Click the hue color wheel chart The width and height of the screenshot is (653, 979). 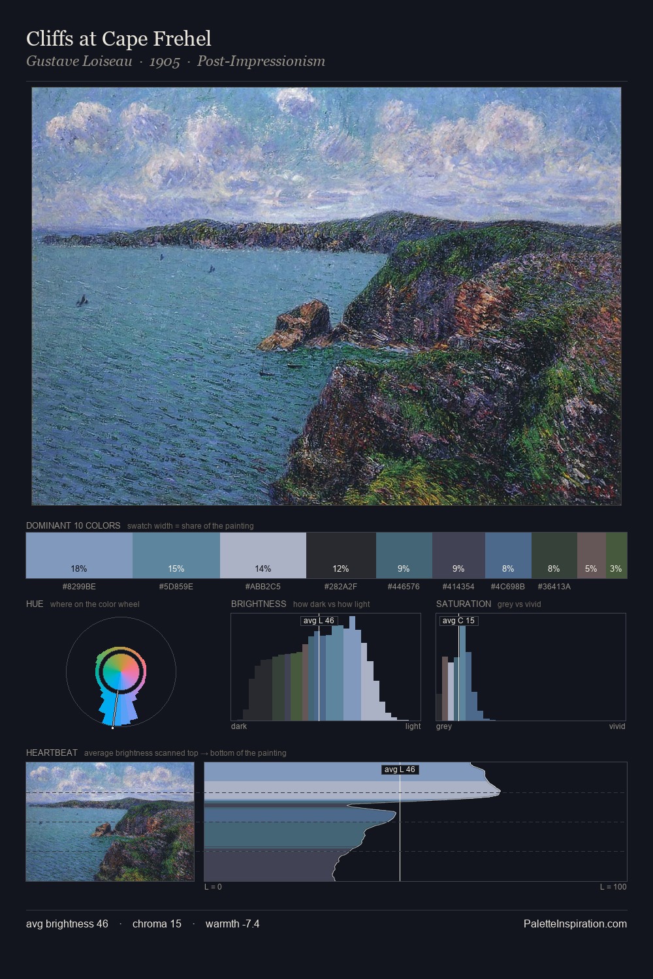[121, 672]
